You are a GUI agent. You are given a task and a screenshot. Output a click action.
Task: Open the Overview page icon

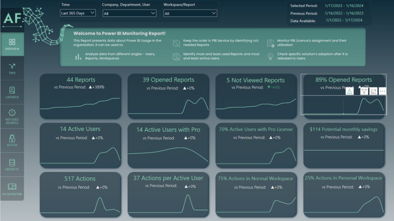12,42
